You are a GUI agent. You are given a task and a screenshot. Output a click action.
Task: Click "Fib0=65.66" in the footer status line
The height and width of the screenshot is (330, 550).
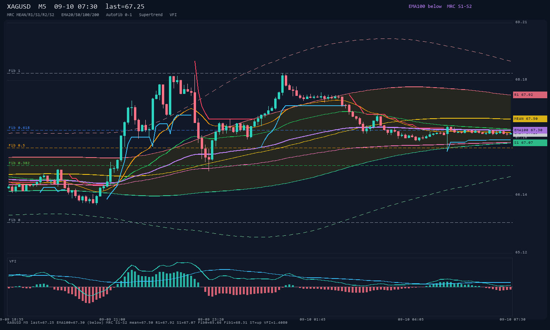(x=210, y=323)
